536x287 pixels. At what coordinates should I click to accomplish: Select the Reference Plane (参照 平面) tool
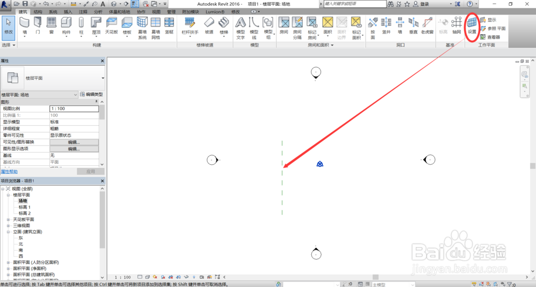point(493,28)
